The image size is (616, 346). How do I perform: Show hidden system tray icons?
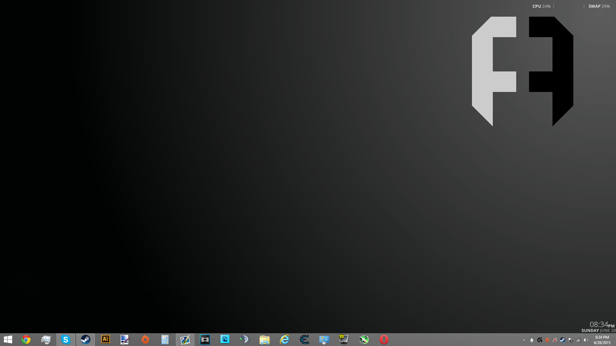click(524, 340)
